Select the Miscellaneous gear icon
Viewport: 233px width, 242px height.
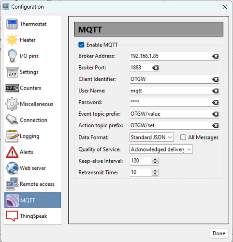[x=12, y=104]
